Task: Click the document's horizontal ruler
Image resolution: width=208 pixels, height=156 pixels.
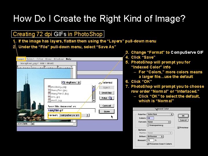Action: [x=45, y=67]
